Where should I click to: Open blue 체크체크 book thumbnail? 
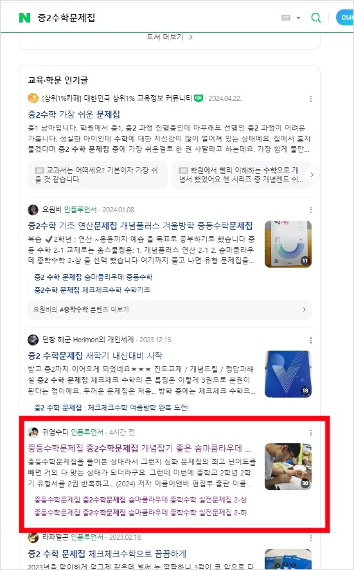tap(288, 374)
